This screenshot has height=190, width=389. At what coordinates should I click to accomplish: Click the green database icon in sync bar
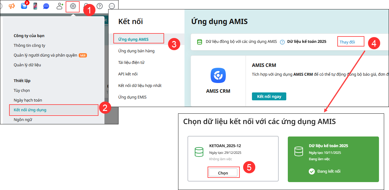pyautogui.click(x=200, y=42)
